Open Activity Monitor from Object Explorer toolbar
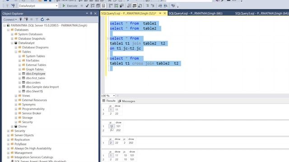The width and height of the screenshot is (289, 162). point(48,19)
